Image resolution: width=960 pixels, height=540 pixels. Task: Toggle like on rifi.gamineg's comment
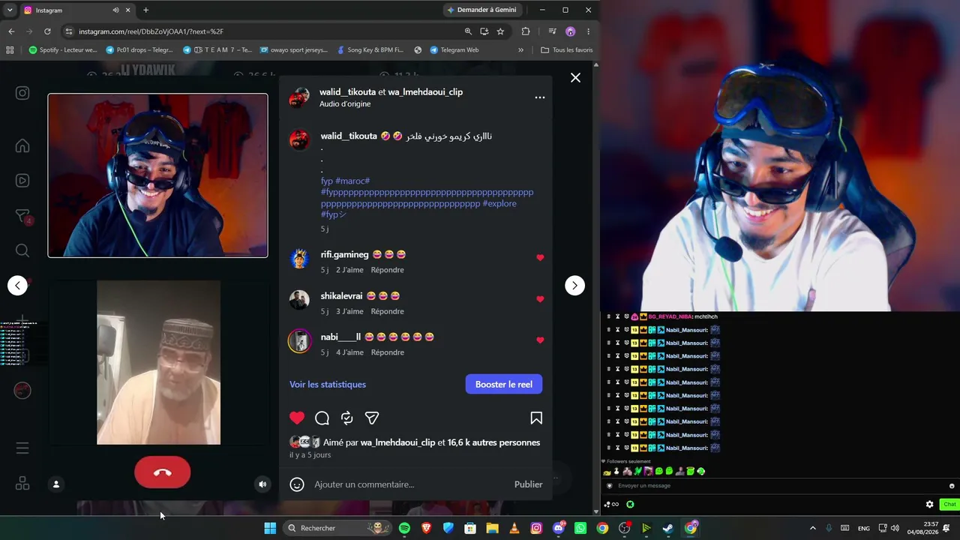click(540, 257)
